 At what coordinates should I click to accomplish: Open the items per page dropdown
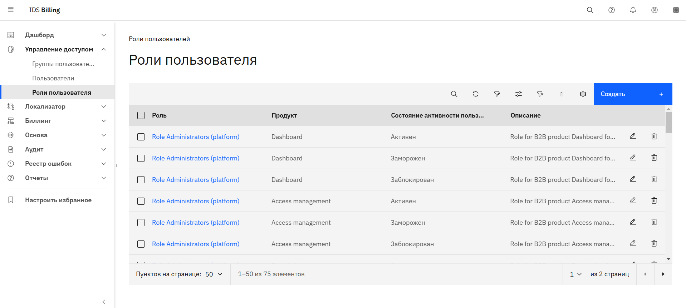[214, 274]
